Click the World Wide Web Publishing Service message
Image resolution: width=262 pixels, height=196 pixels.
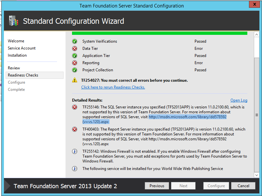[153, 169]
